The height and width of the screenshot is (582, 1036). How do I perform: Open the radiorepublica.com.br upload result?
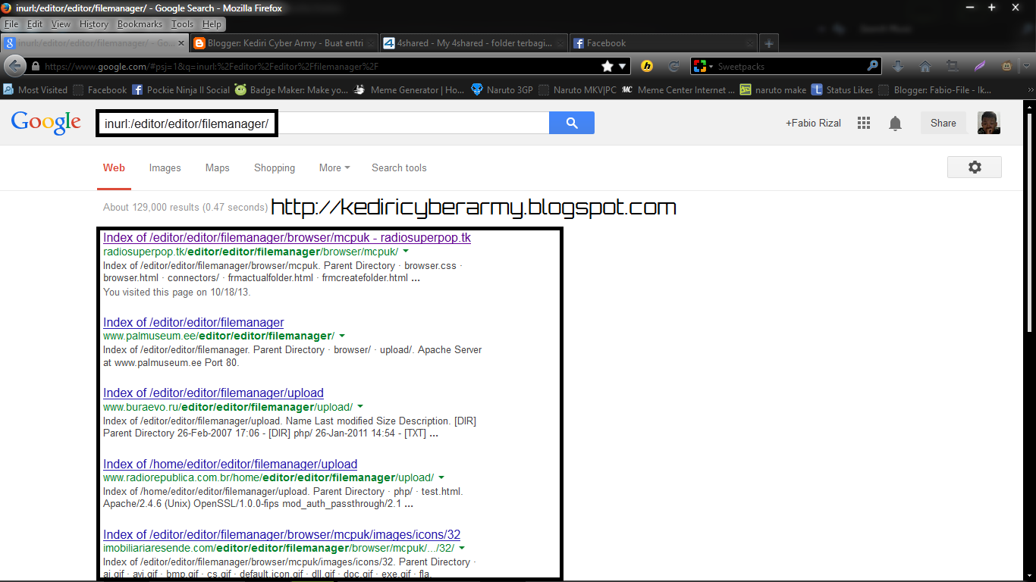tap(230, 465)
